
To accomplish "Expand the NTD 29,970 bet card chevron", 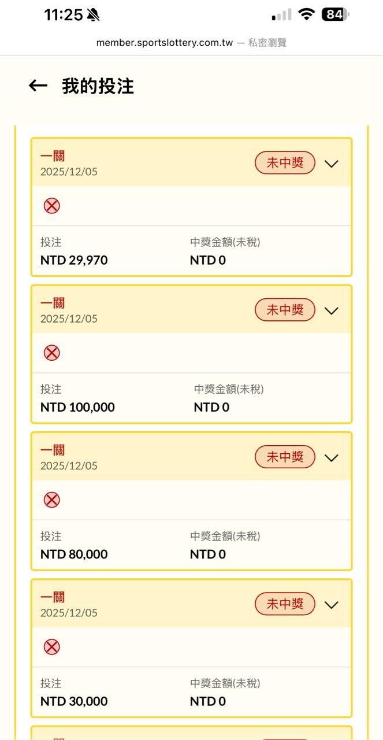I will pos(331,164).
